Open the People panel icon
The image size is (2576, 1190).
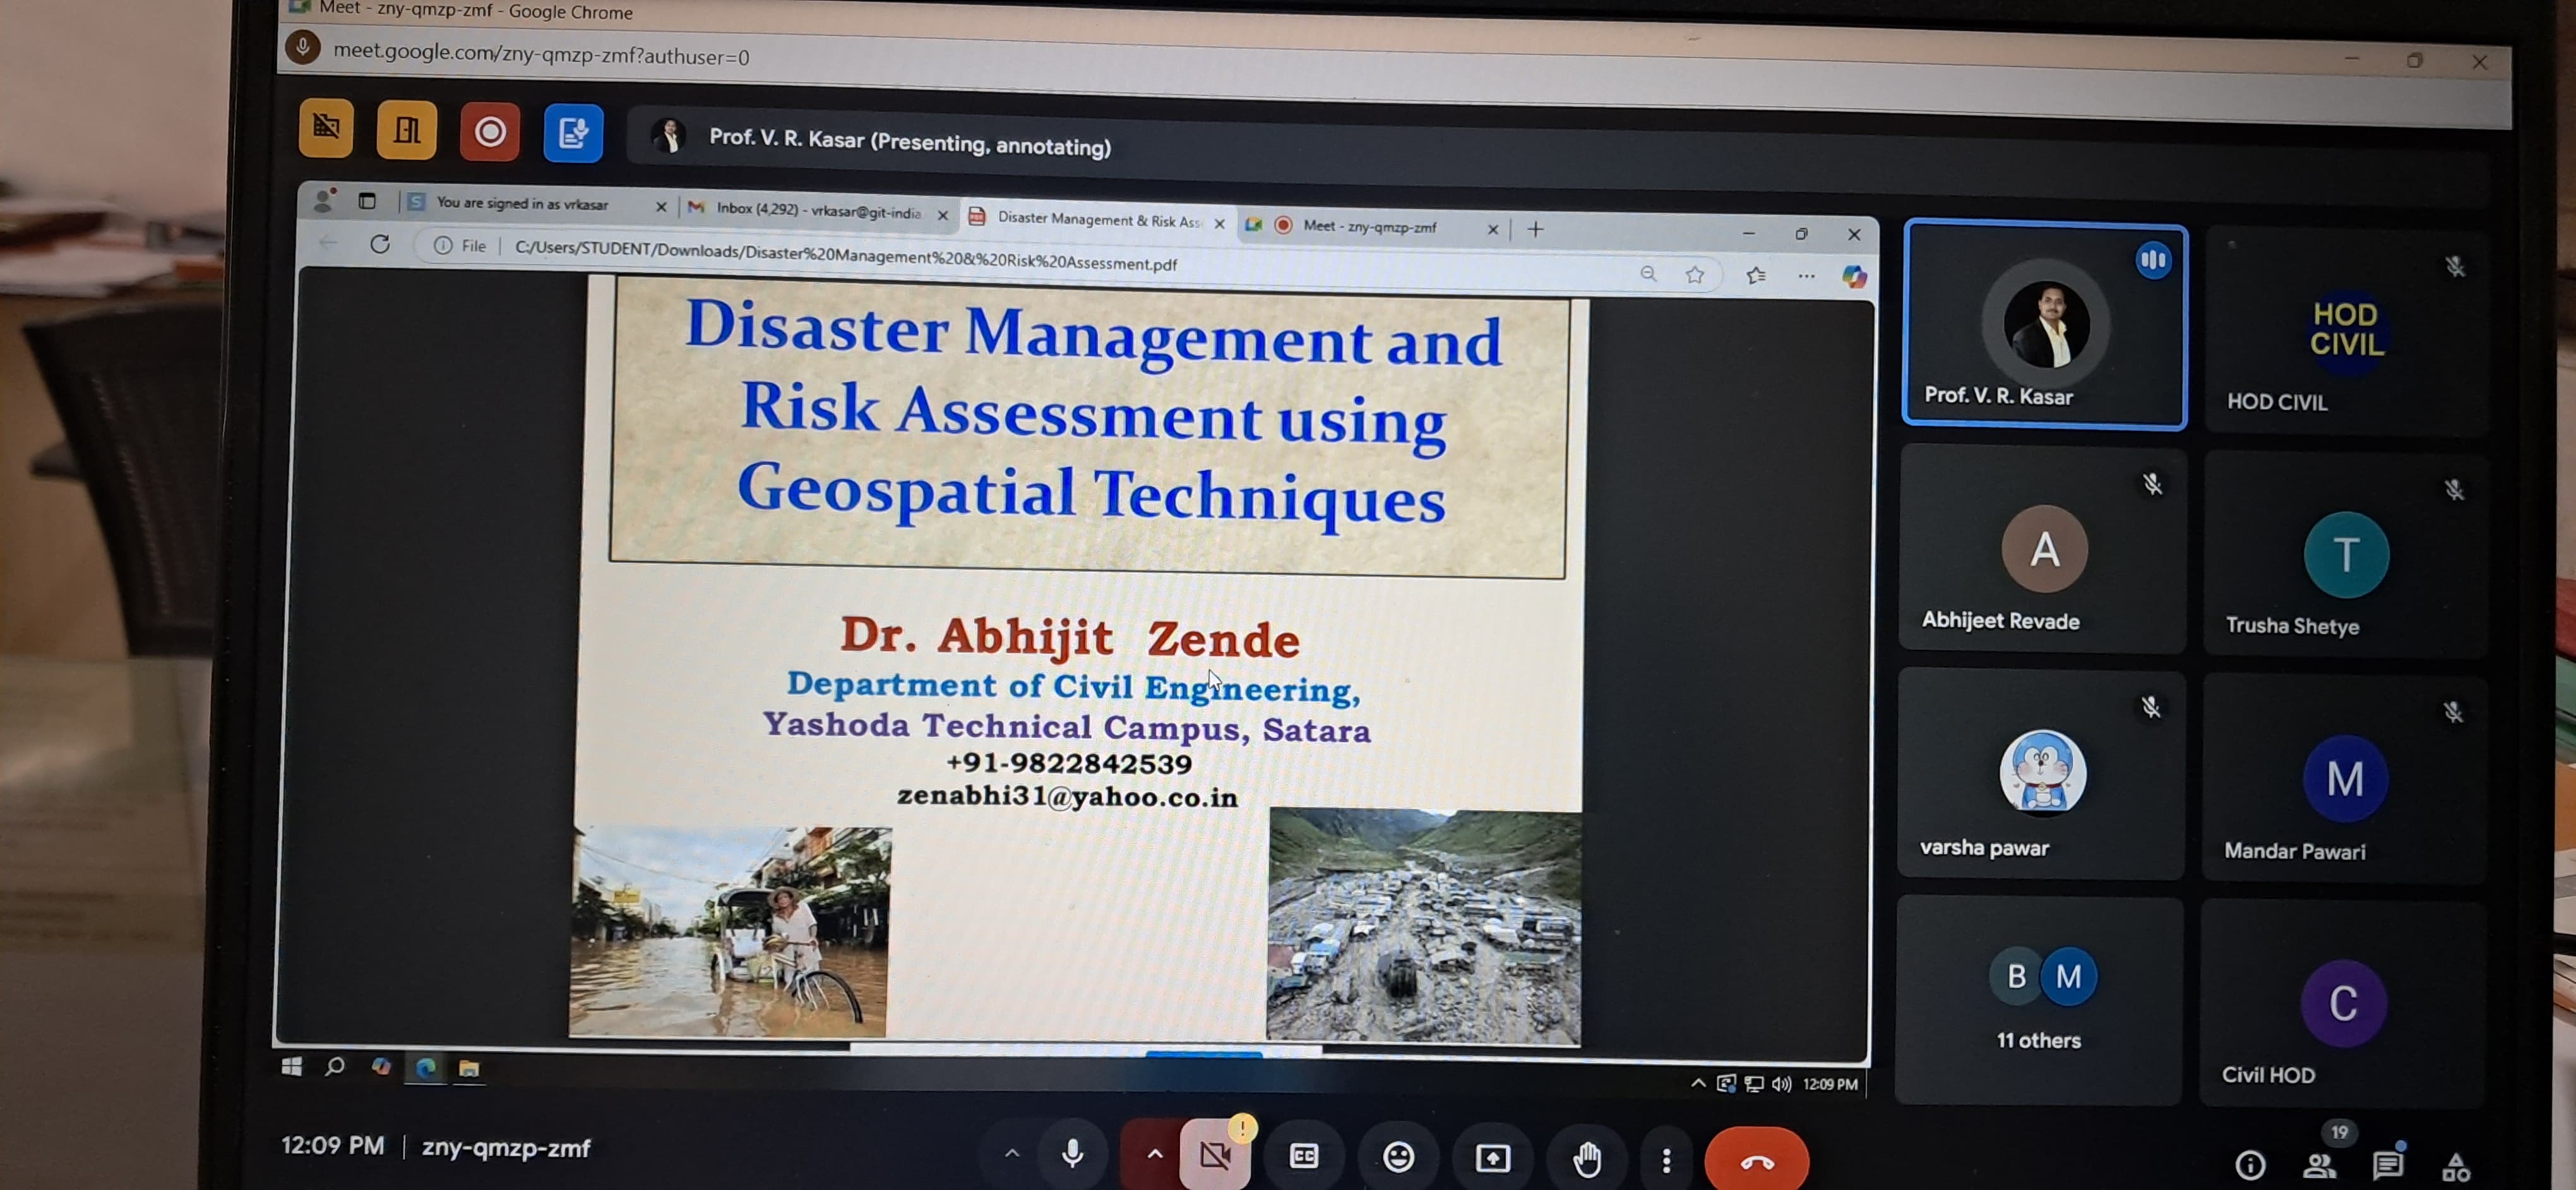[x=2320, y=1166]
